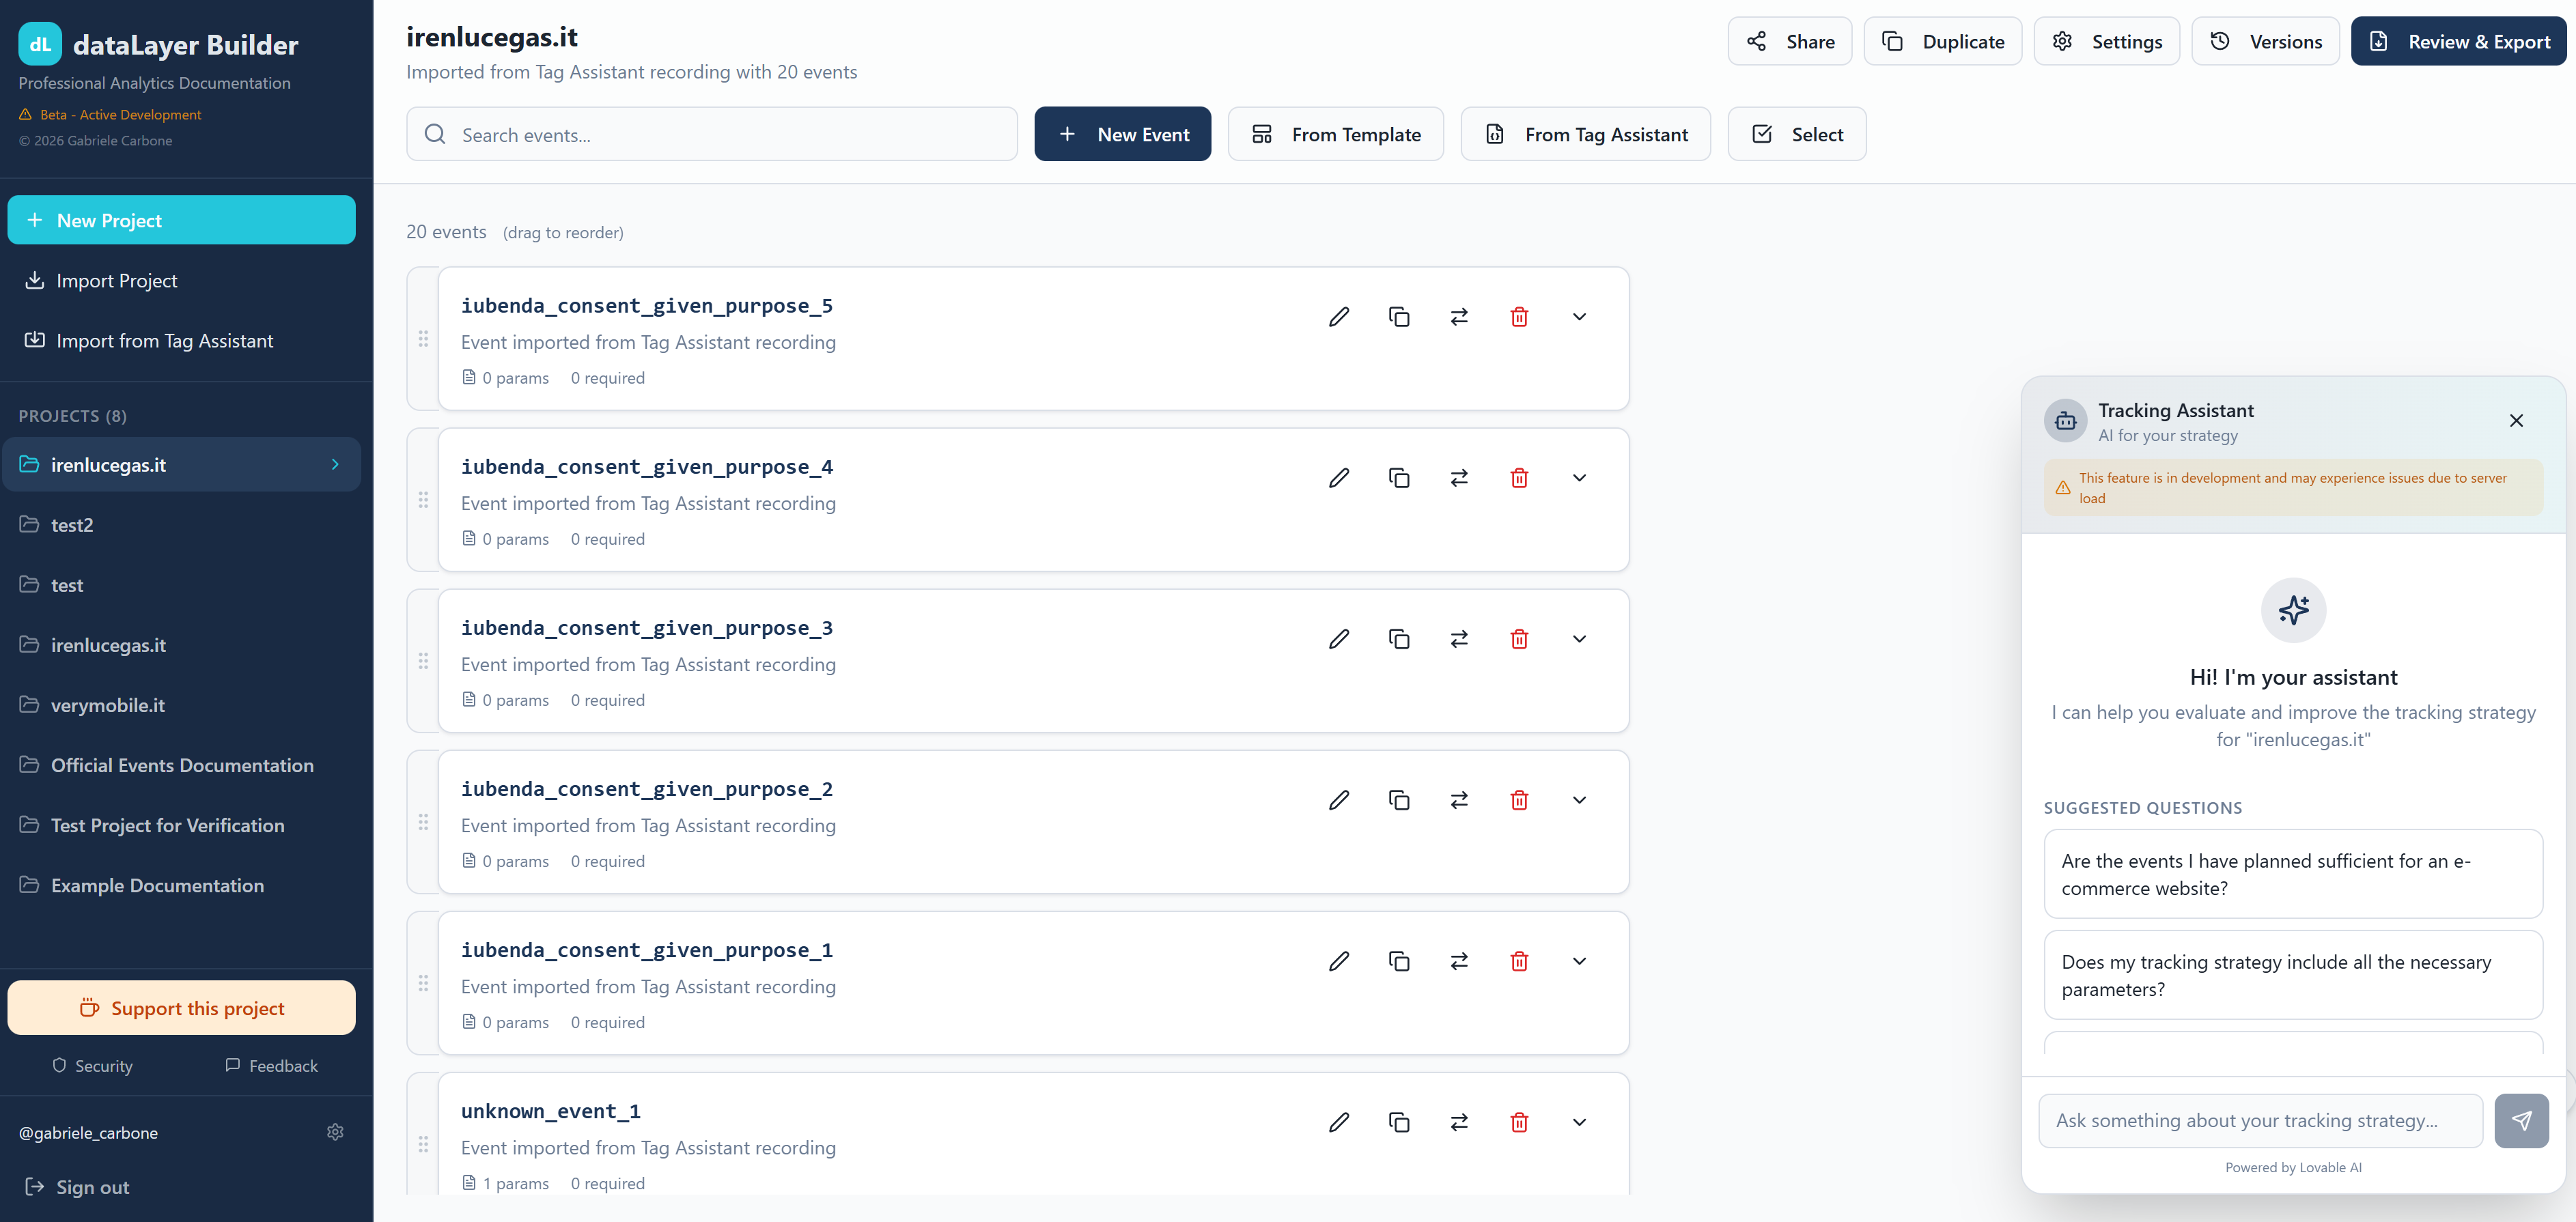Screen dimensions: 2576x1222
Task: Create a New Event
Action: pyautogui.click(x=1123, y=134)
